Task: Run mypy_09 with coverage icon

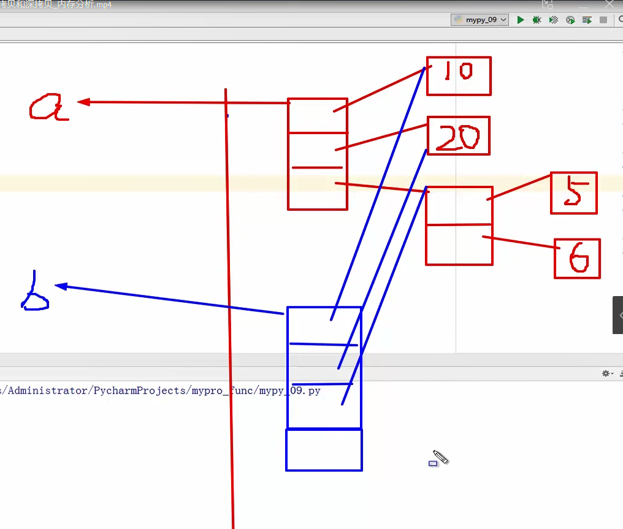Action: coord(554,20)
